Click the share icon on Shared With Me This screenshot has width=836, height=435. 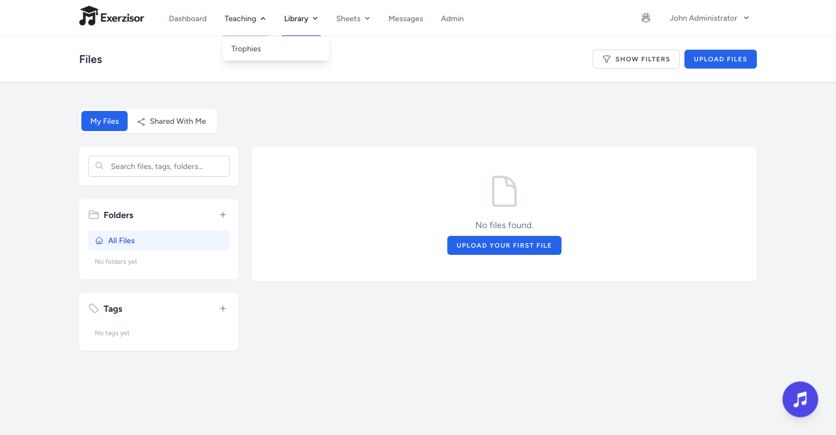point(141,122)
